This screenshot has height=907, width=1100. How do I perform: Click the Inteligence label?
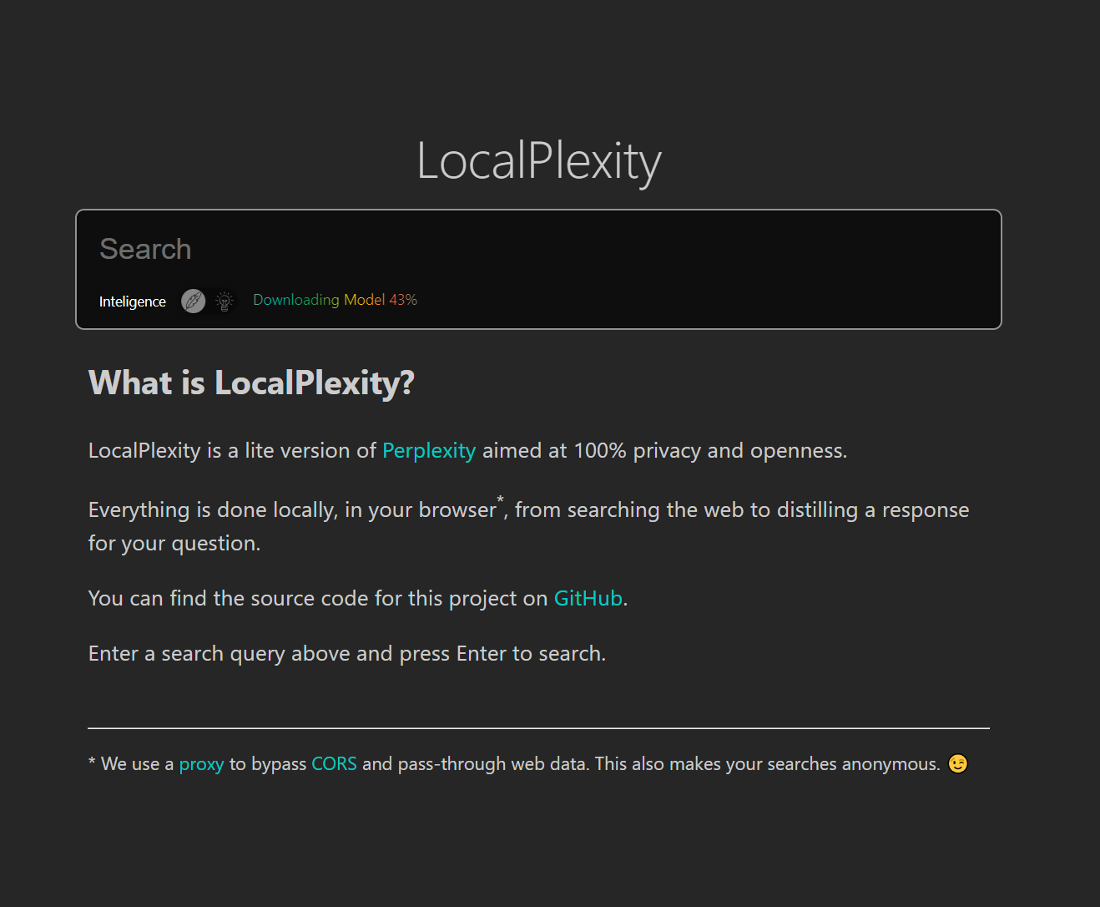[x=132, y=301]
